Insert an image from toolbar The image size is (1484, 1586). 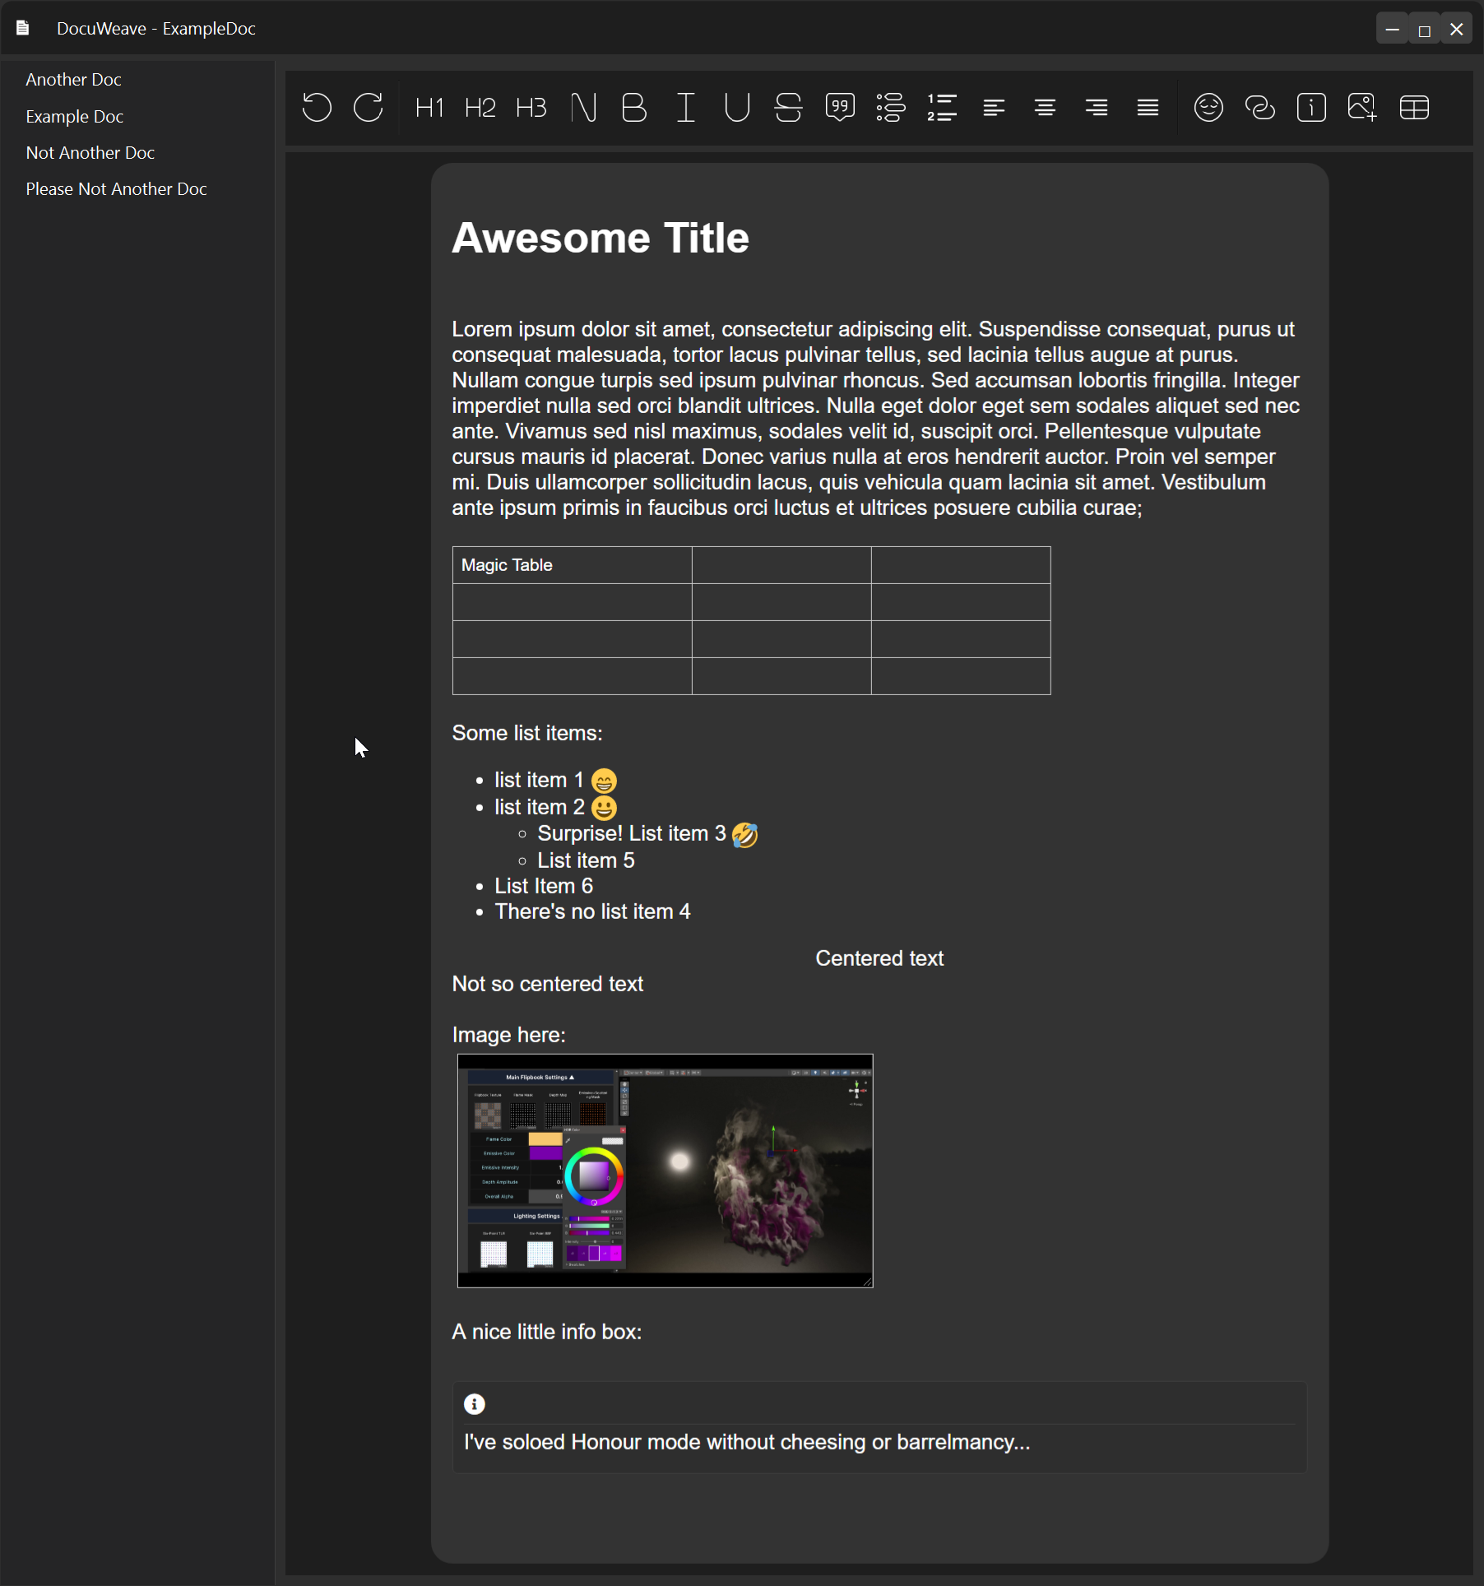(x=1362, y=108)
